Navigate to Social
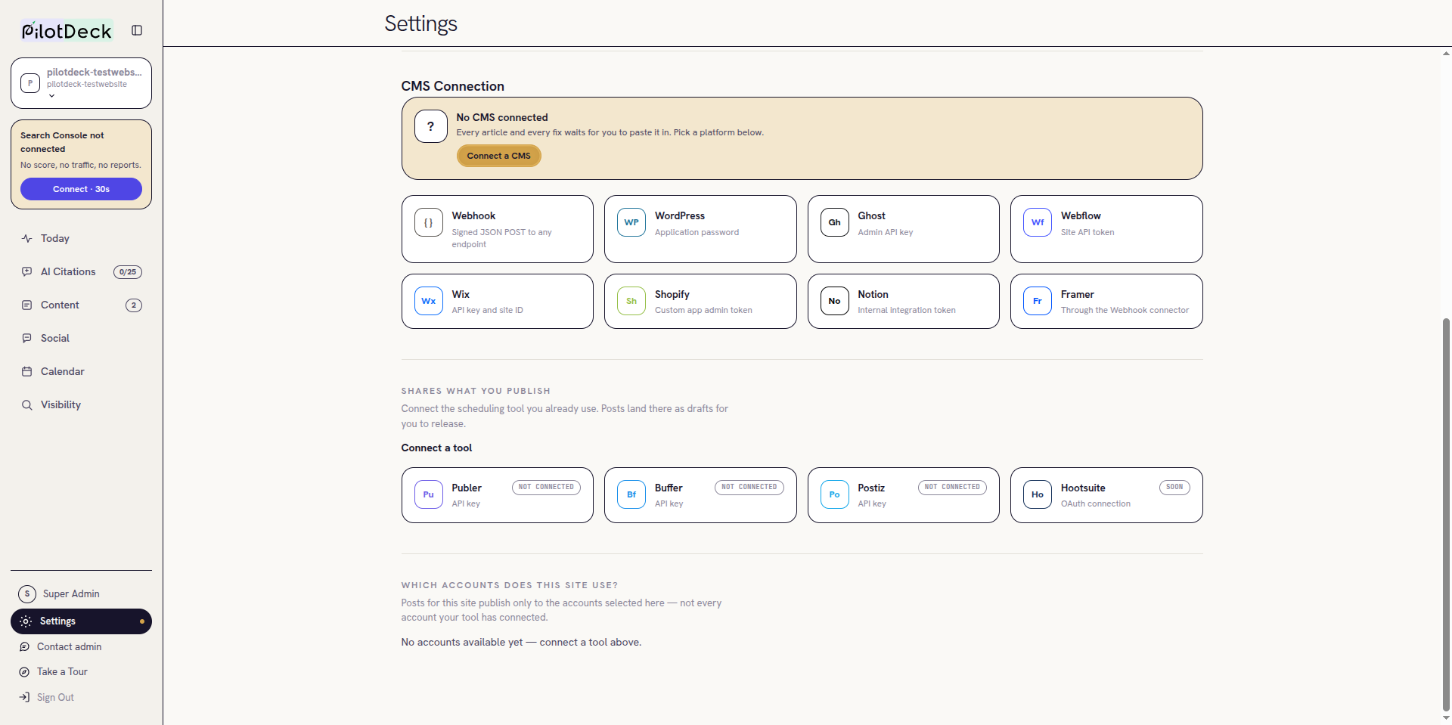The image size is (1452, 725). tap(81, 338)
